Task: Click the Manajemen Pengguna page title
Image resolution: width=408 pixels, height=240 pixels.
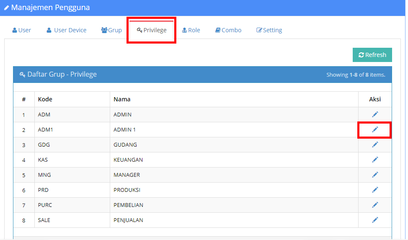Action: coord(51,8)
